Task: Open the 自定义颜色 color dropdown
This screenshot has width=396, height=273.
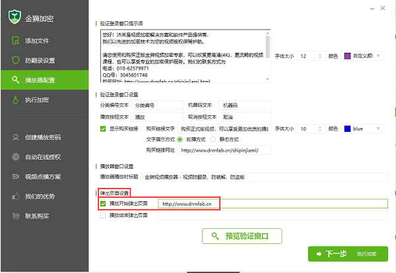Action: (362, 56)
